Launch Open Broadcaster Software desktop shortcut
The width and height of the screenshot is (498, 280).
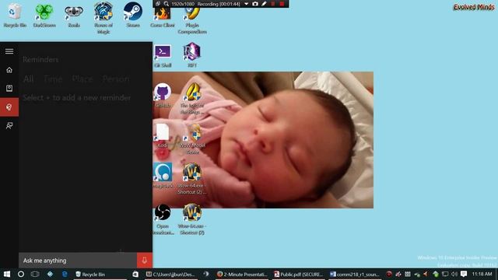click(x=163, y=219)
